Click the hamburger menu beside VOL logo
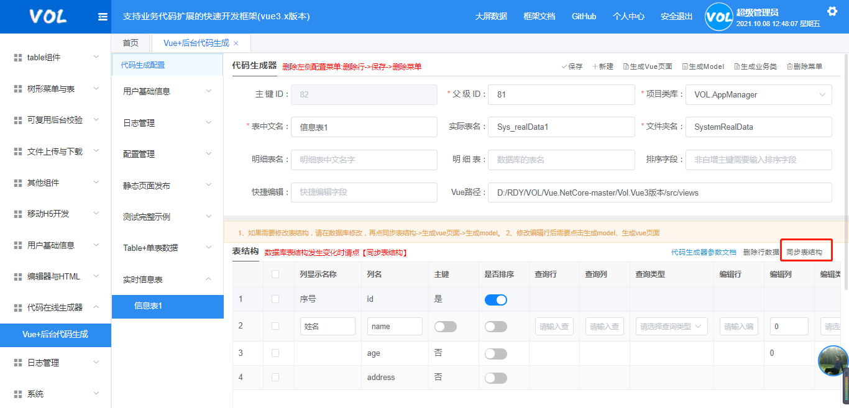 [102, 17]
